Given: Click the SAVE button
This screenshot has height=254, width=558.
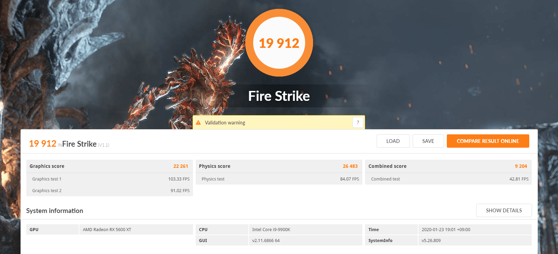Looking at the screenshot, I should pos(428,141).
